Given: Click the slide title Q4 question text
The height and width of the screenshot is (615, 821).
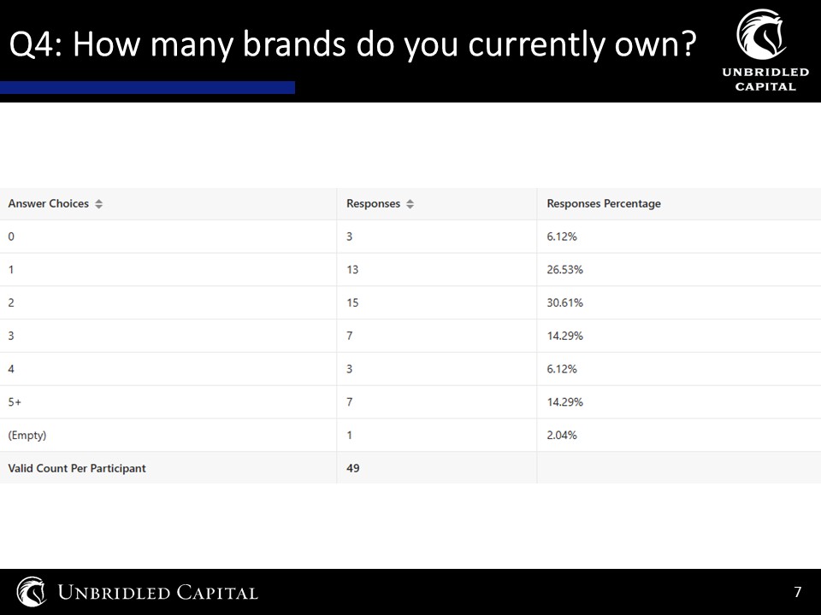Looking at the screenshot, I should (353, 44).
